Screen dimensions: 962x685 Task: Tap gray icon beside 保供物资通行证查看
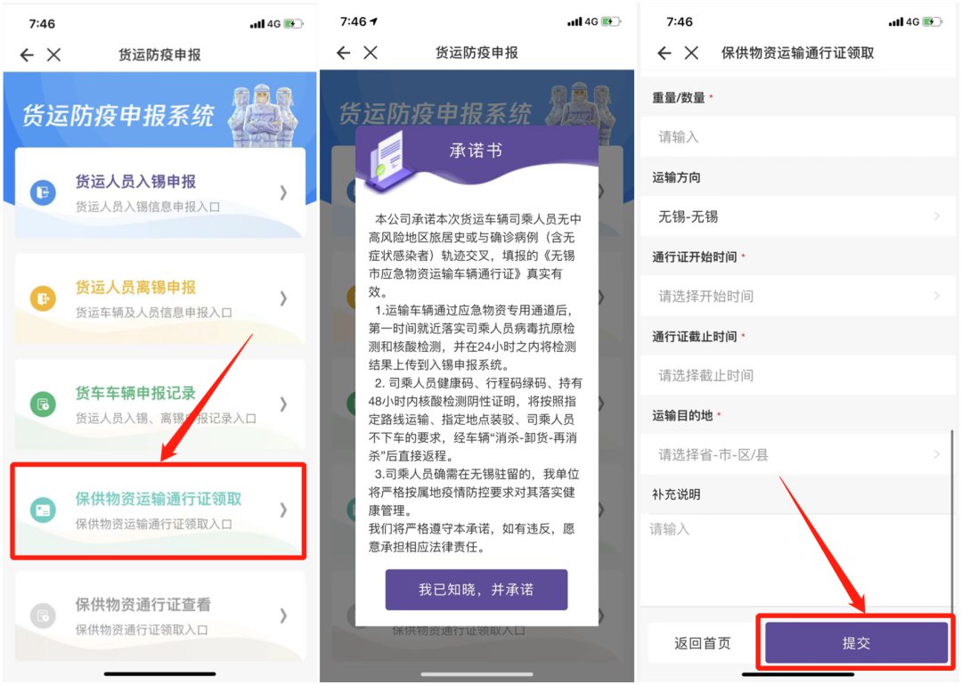point(43,616)
